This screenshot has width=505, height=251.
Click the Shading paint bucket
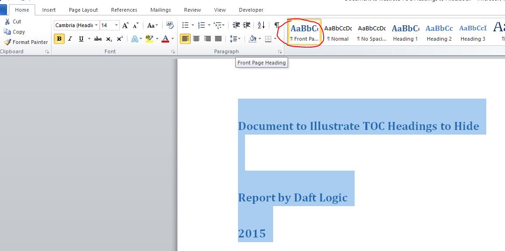click(253, 39)
